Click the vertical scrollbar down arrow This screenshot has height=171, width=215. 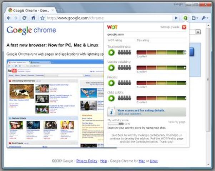pos(209,164)
